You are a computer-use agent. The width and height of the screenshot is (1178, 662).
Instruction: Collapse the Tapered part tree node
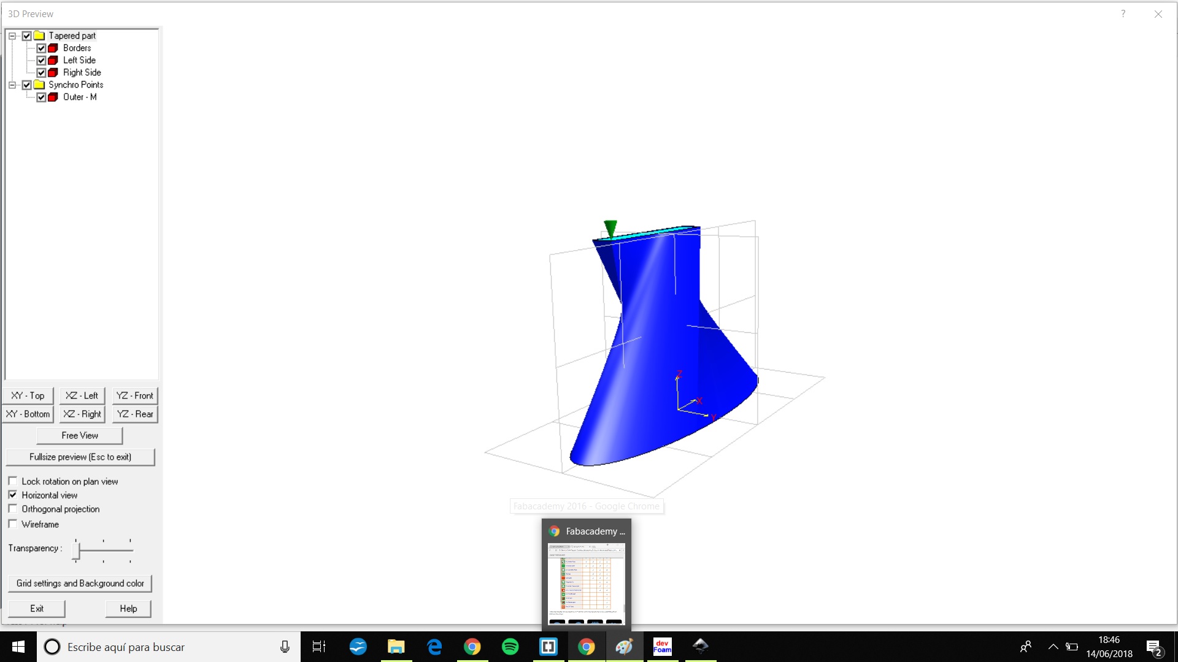pyautogui.click(x=12, y=36)
